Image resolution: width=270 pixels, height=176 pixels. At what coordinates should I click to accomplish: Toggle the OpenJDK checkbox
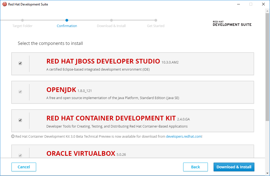click(x=20, y=92)
